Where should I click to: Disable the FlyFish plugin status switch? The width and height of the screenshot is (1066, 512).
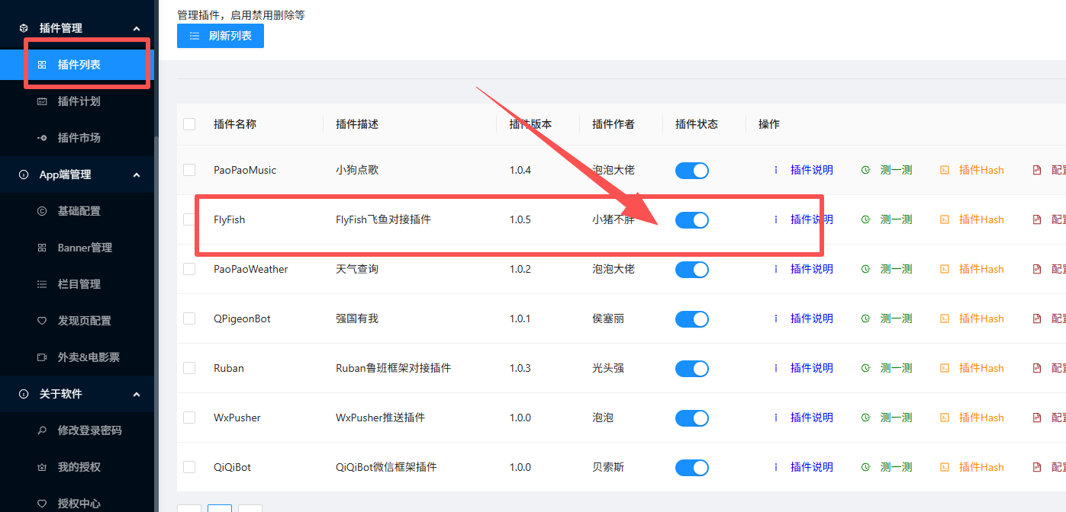point(691,220)
